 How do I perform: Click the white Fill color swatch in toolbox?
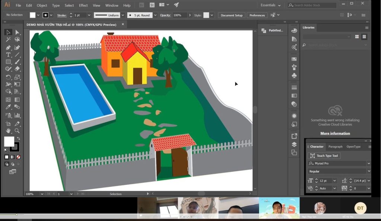click(x=9, y=141)
